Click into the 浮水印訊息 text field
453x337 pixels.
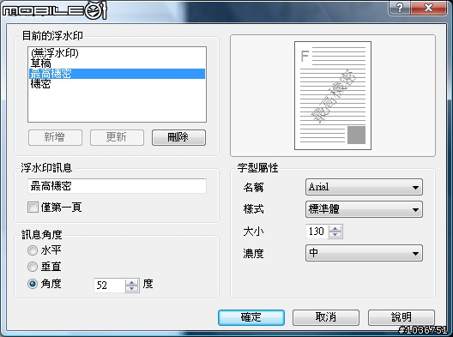click(x=117, y=186)
